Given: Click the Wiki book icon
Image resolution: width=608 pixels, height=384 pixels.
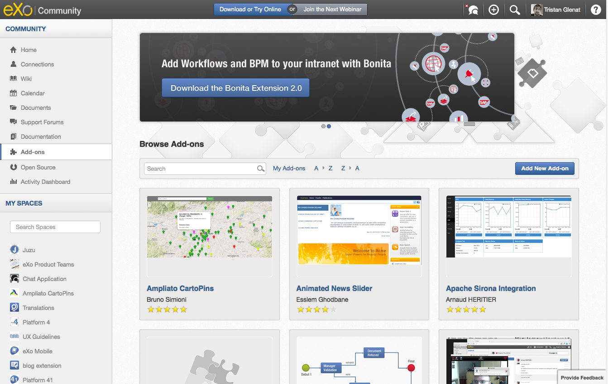Looking at the screenshot, I should click(x=13, y=79).
